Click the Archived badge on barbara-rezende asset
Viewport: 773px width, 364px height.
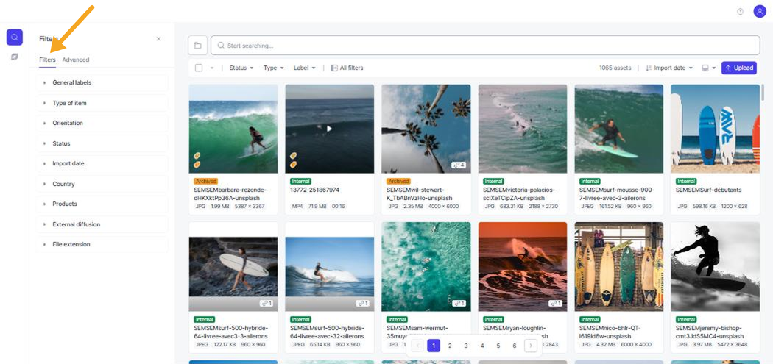(205, 181)
